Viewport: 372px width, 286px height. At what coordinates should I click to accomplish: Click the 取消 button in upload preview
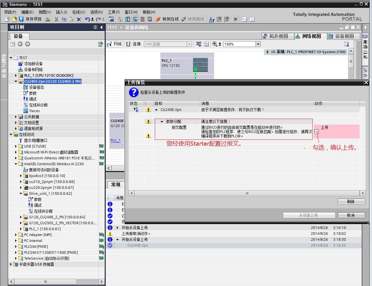[x=351, y=215]
